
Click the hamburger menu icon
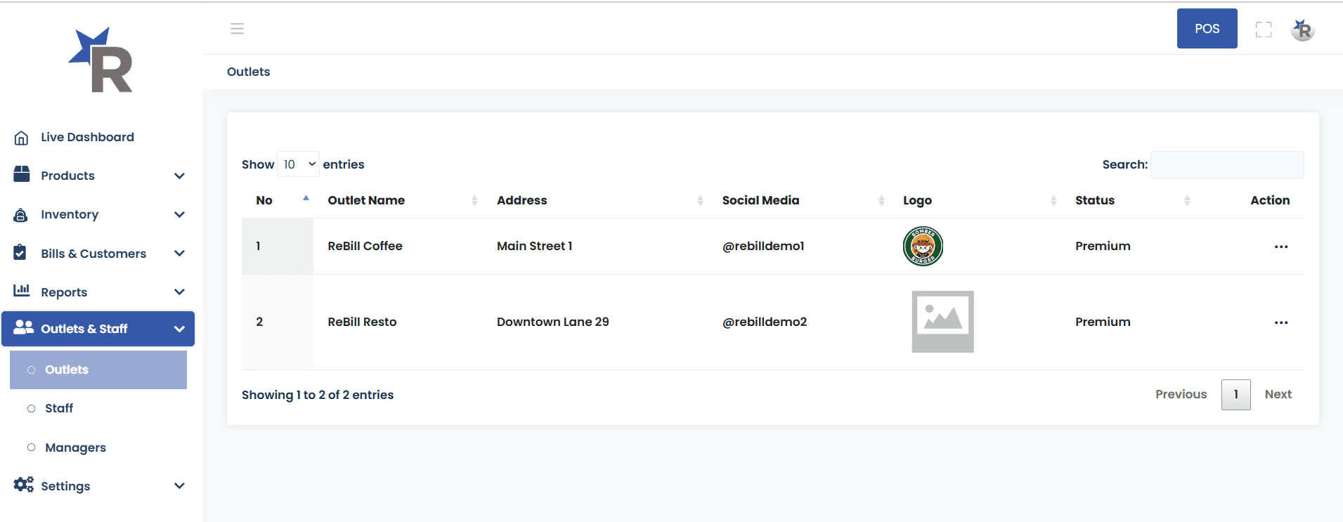(237, 29)
